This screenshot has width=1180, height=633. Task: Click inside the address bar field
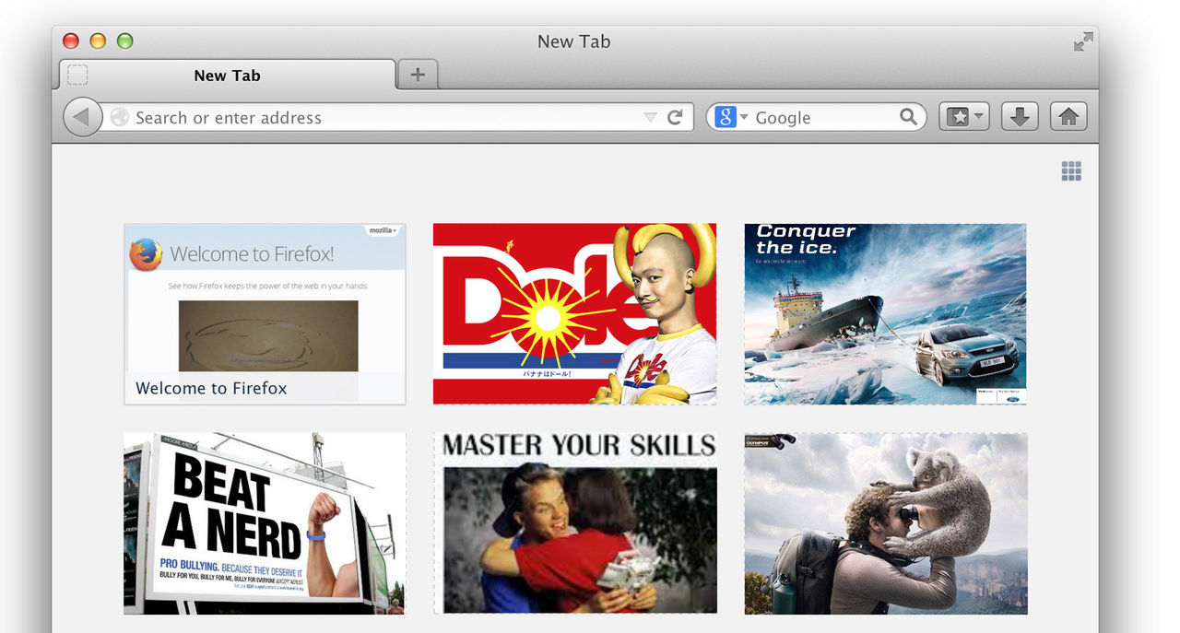pos(369,117)
